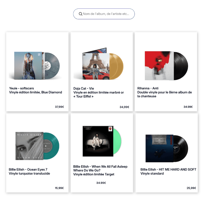Image resolution: width=204 pixels, height=202 pixels.
Task: Open the Rihanna Anti double vinyl image
Action: (x=166, y=66)
